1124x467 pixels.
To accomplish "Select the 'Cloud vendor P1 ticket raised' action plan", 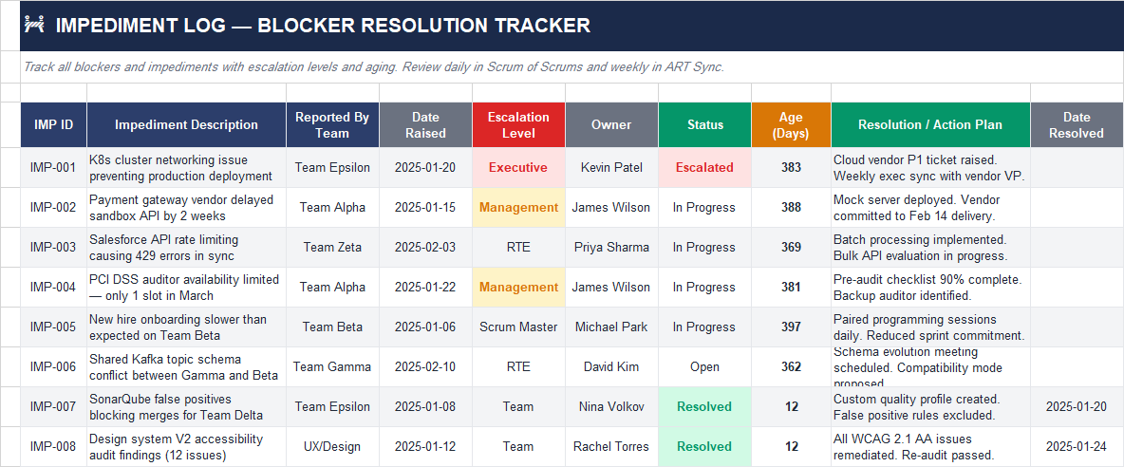I will click(930, 168).
